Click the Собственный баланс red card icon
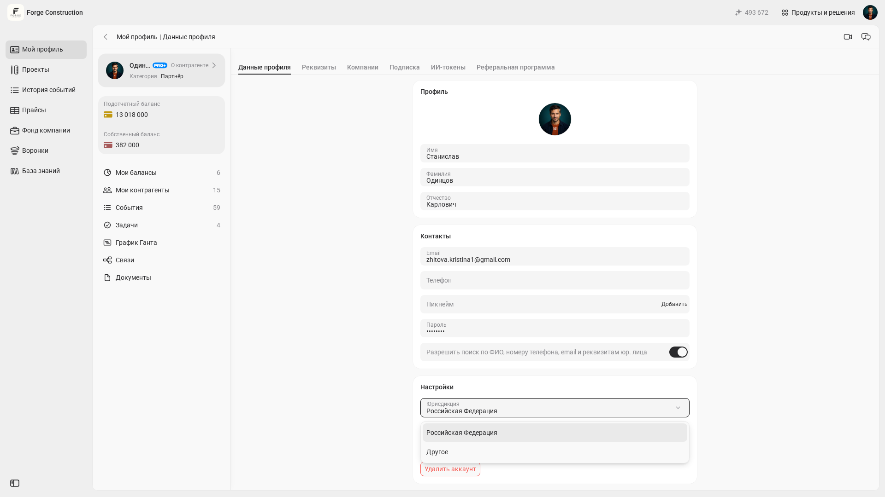The width and height of the screenshot is (885, 497). coord(108,145)
